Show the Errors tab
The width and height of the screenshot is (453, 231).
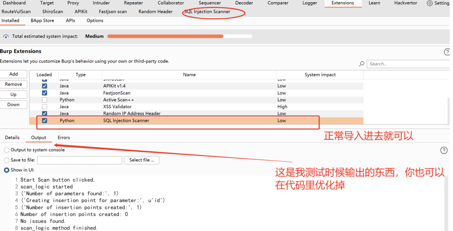[64, 138]
